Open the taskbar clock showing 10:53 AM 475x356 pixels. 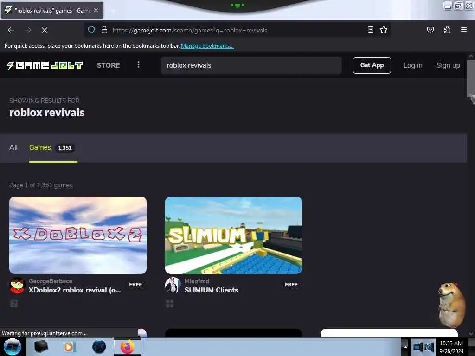(x=451, y=347)
